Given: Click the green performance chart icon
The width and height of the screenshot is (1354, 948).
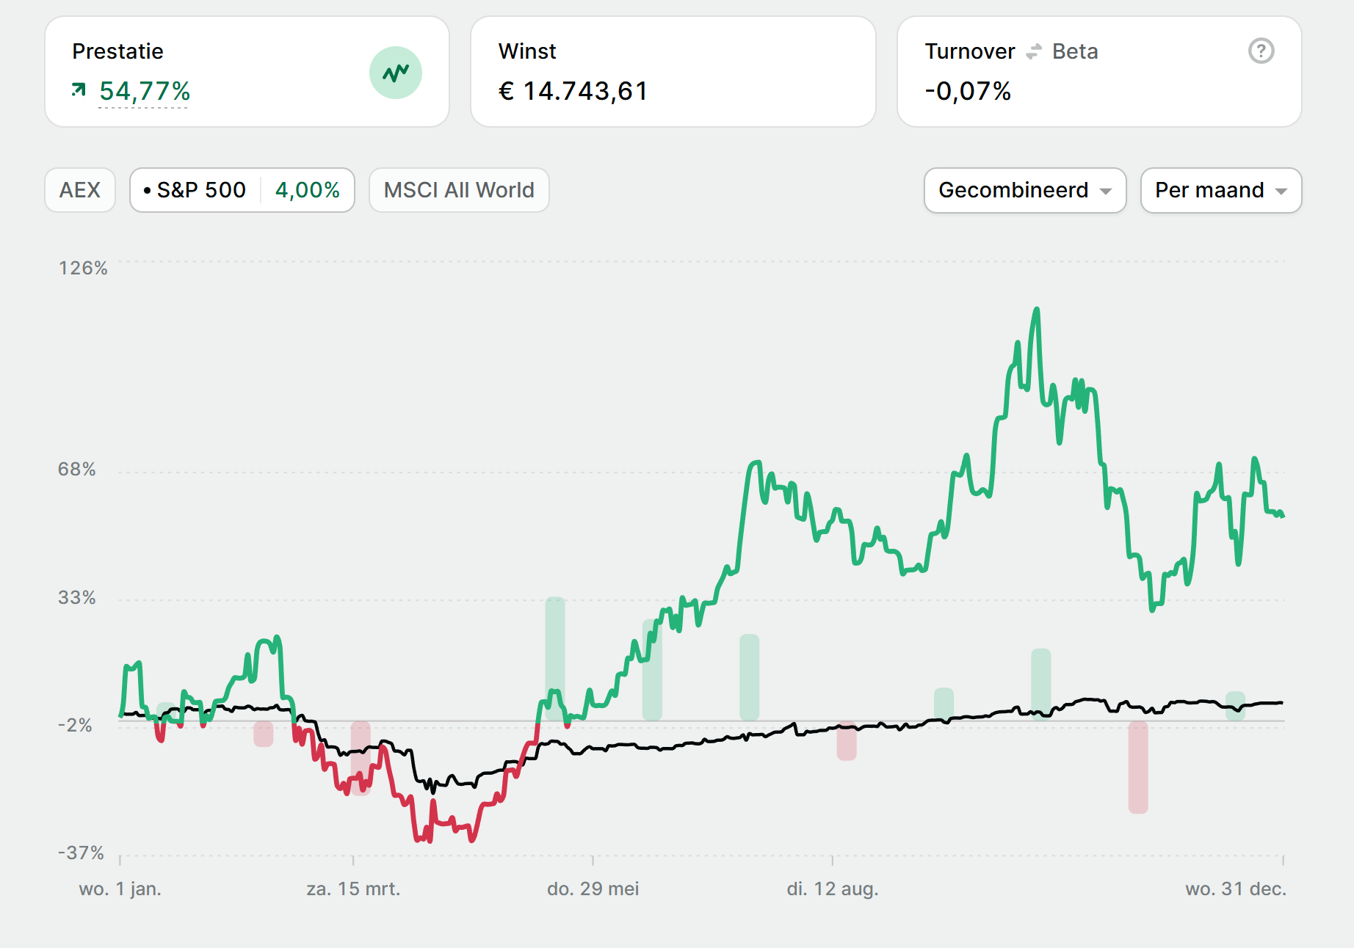Looking at the screenshot, I should click(395, 73).
